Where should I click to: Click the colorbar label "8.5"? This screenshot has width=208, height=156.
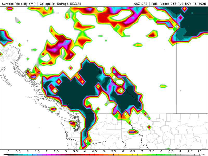171,151
